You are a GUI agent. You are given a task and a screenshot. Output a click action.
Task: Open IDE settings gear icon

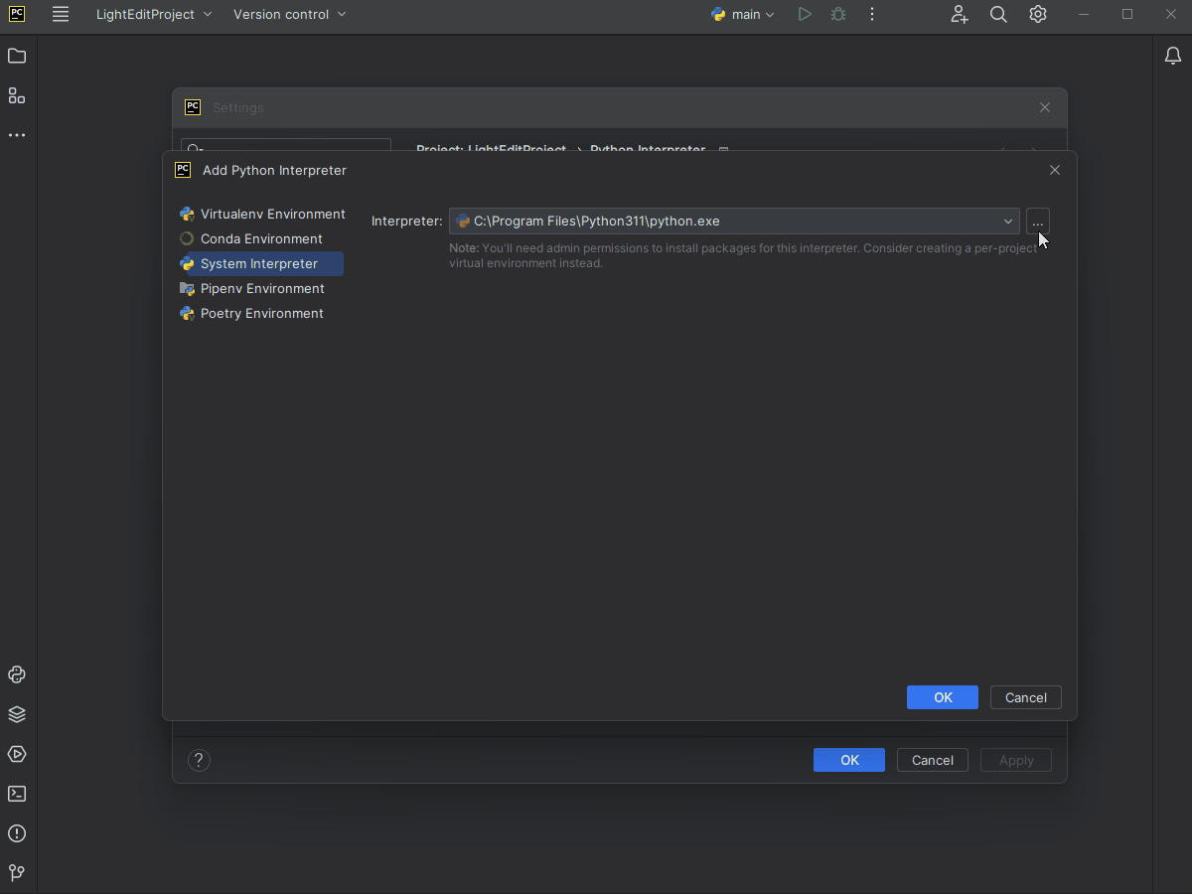pos(1038,15)
